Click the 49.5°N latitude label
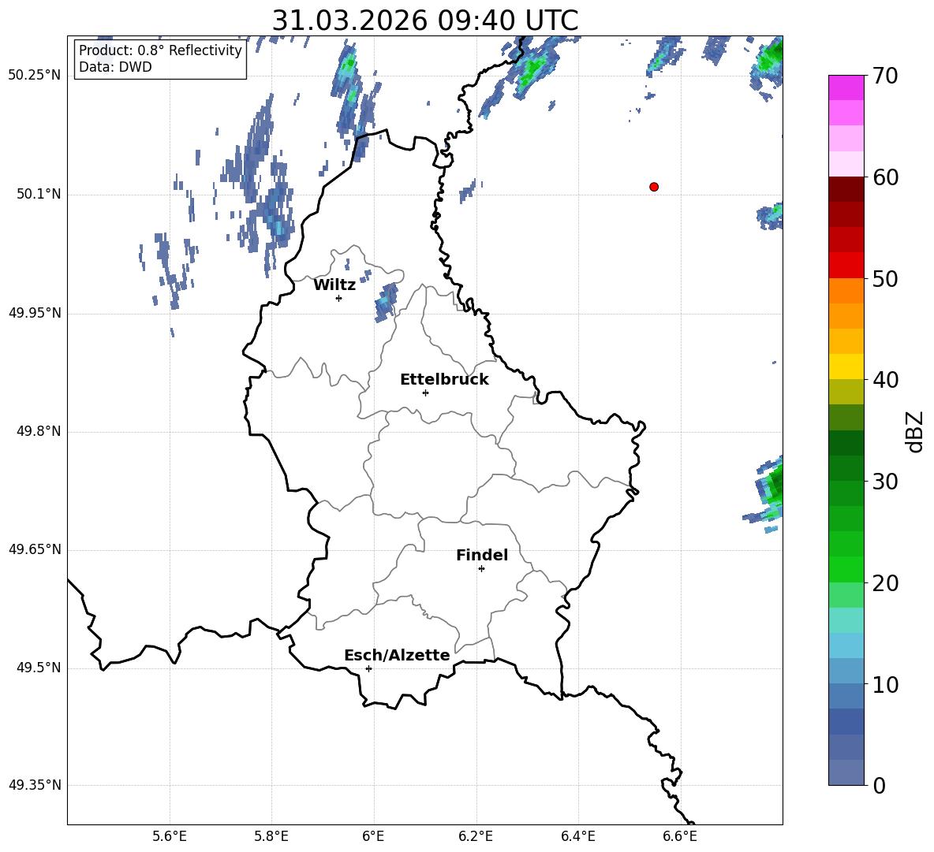This screenshot has width=934, height=852. pos(39,668)
